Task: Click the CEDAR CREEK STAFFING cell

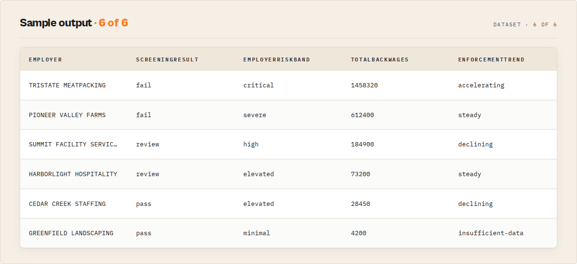Action: 67,204
